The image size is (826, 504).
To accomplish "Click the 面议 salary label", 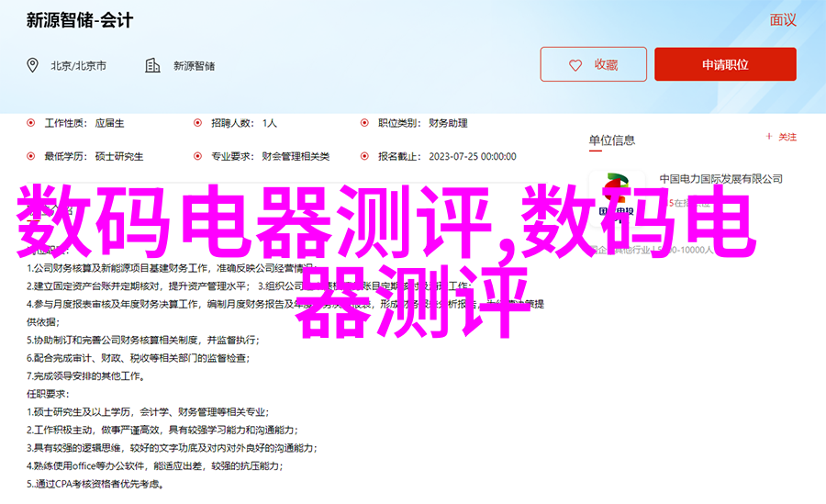I will coord(783,20).
